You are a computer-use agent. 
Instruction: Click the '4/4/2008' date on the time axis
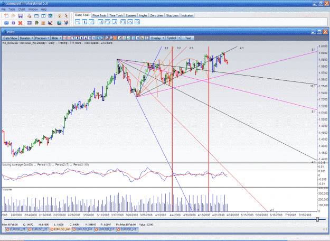point(175,215)
